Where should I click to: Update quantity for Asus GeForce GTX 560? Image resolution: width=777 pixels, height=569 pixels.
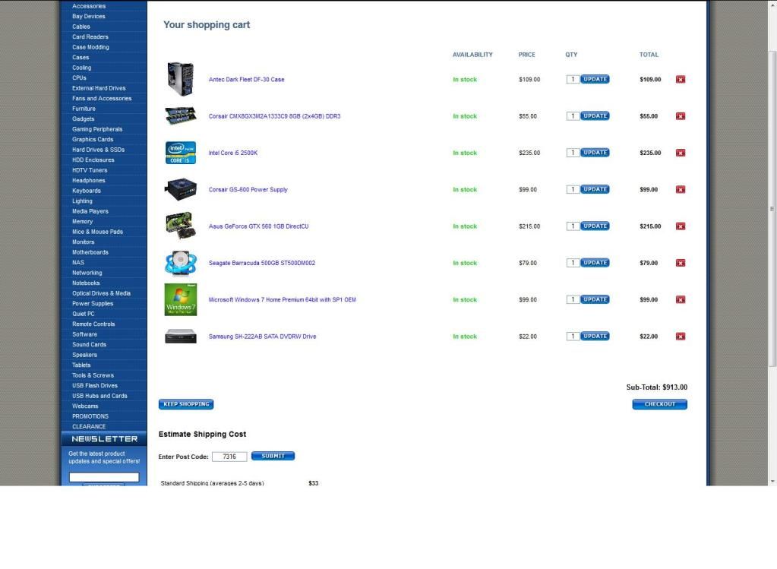(x=595, y=226)
